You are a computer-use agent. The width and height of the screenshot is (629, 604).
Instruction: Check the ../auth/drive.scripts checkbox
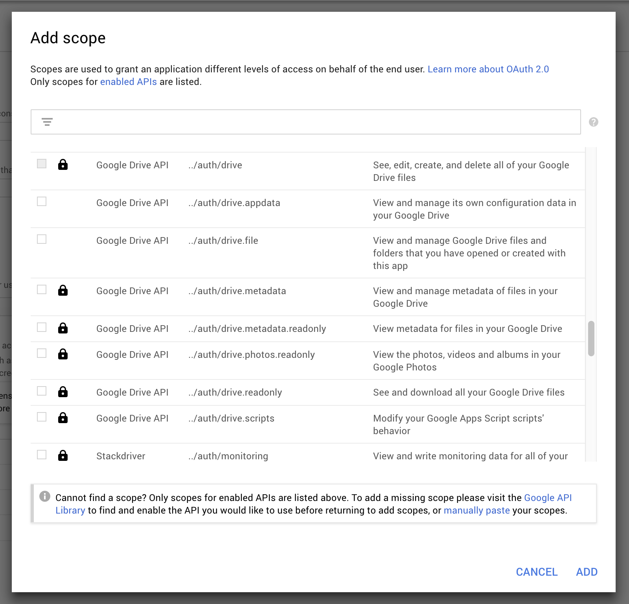click(x=42, y=417)
